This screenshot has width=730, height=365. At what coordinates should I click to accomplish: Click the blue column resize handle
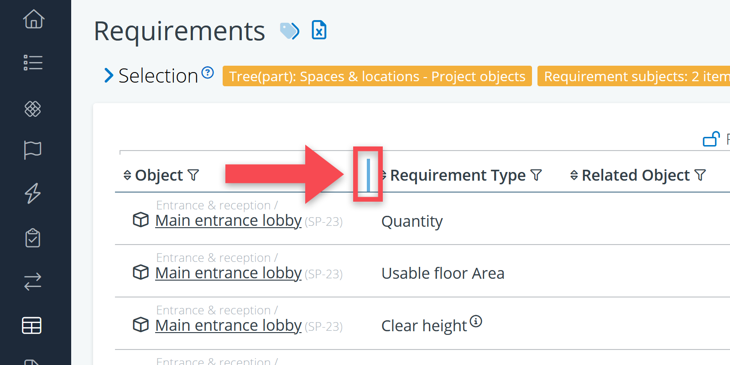pyautogui.click(x=368, y=175)
